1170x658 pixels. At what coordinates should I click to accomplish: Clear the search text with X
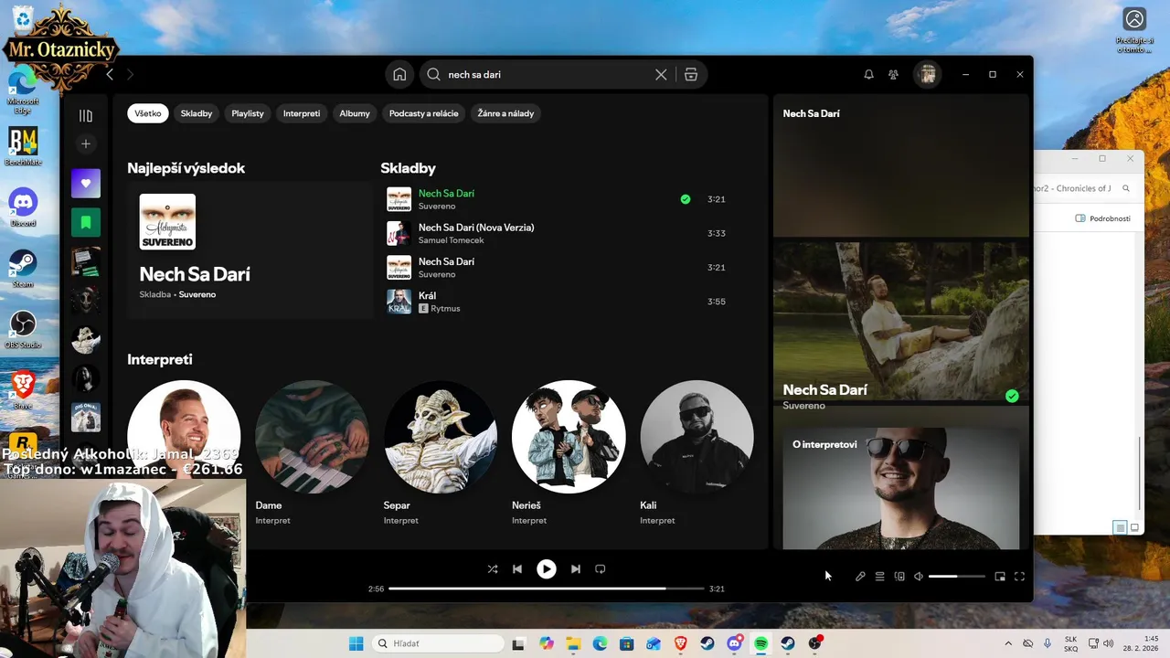click(x=661, y=75)
